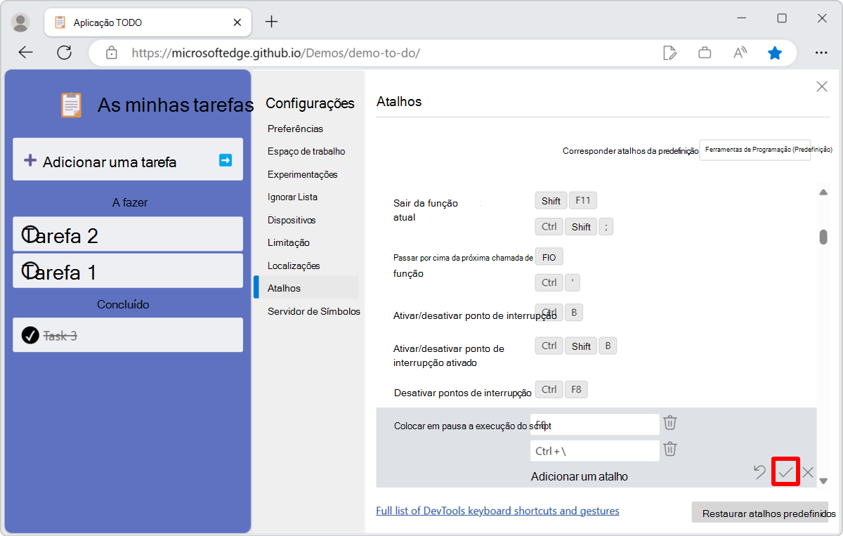Click the F8 shortcut input field
843x536 pixels.
tap(594, 424)
